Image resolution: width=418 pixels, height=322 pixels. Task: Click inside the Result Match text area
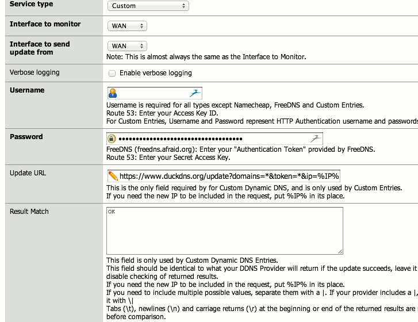(224, 230)
